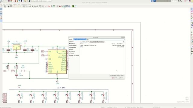The image size is (193, 108).
Task: Open the Preferences menu
Action: [24, 4]
